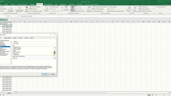
Task: Click From Table in ribbon
Action: (x=33, y=9)
